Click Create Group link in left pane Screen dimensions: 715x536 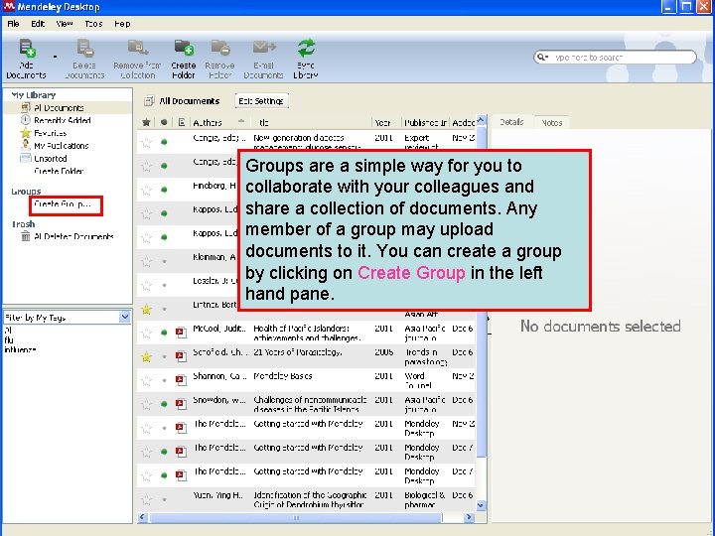(x=63, y=204)
